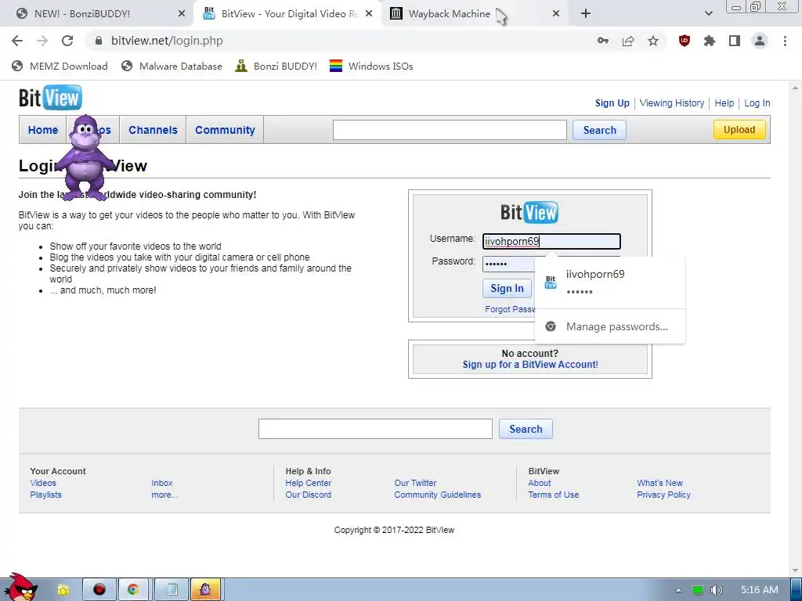This screenshot has height=601, width=802.
Task: Open the uBlock Origin extension
Action: [x=685, y=41]
